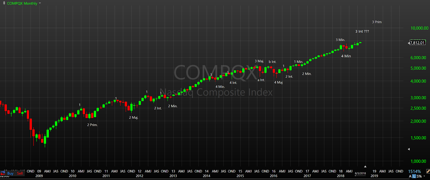Click the 7,812.01 current price label
Screen dimensions: 430x180
[417, 43]
